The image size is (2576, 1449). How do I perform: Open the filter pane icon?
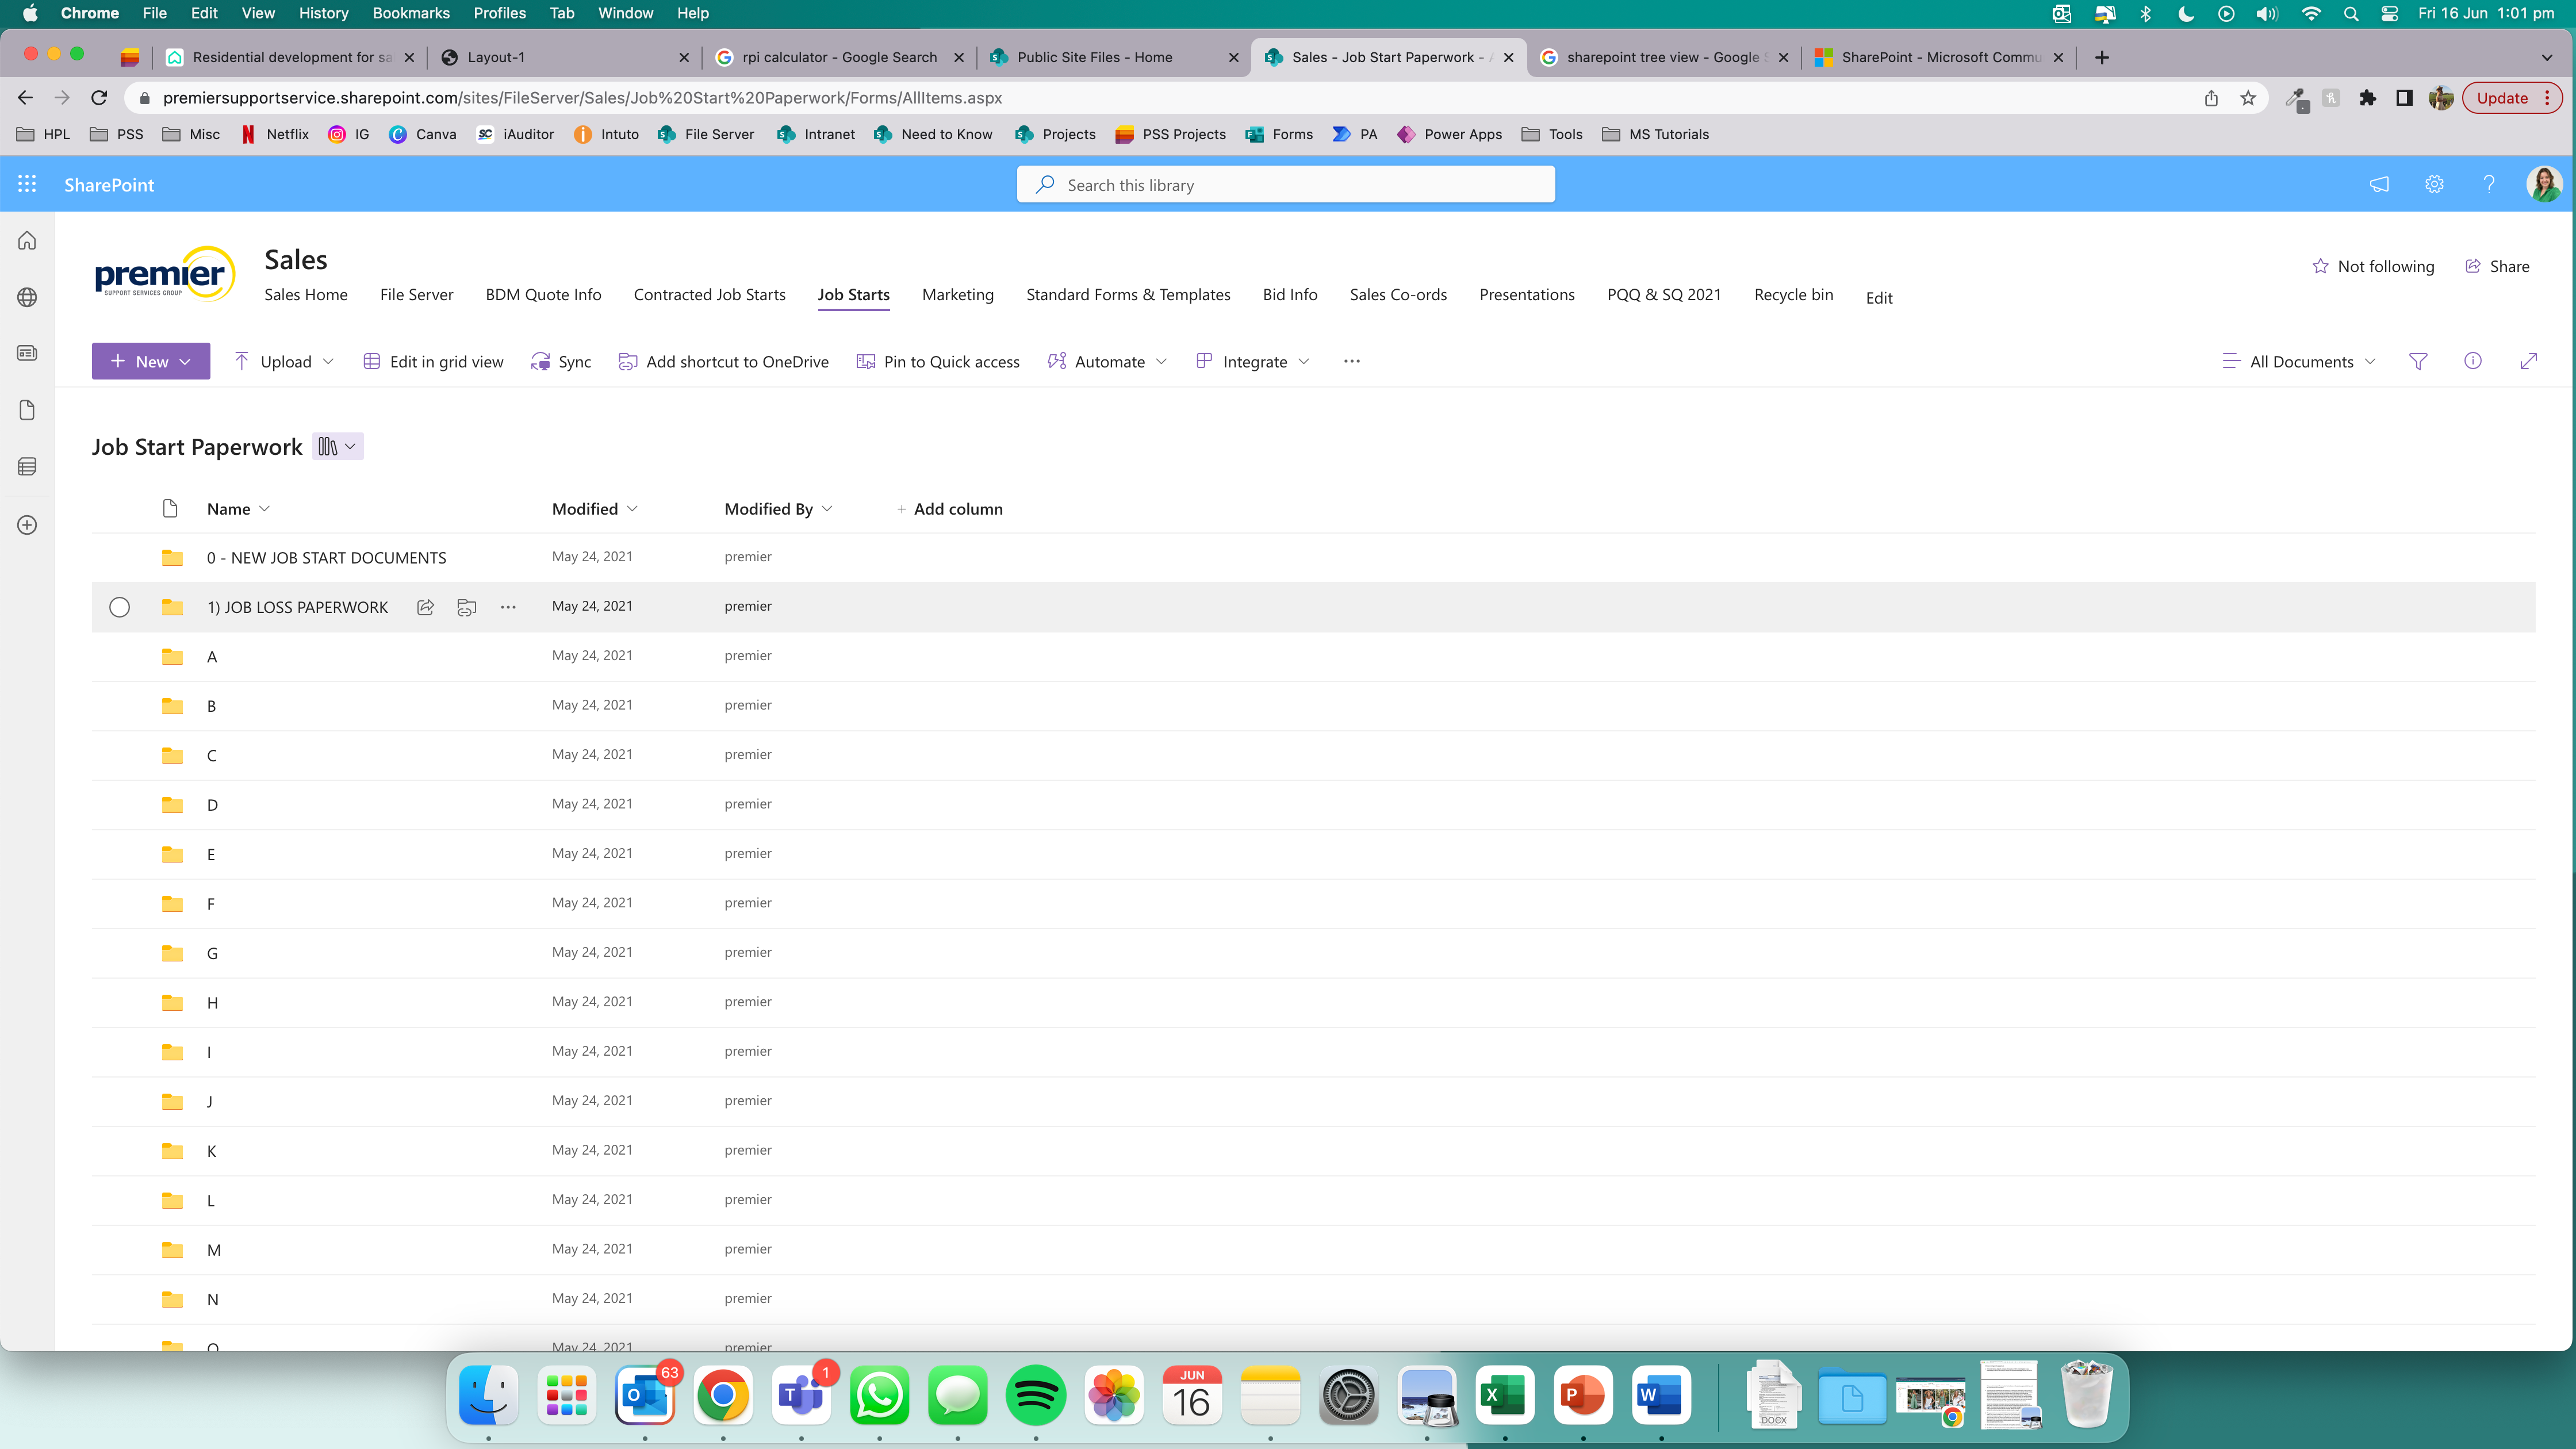click(x=2418, y=361)
